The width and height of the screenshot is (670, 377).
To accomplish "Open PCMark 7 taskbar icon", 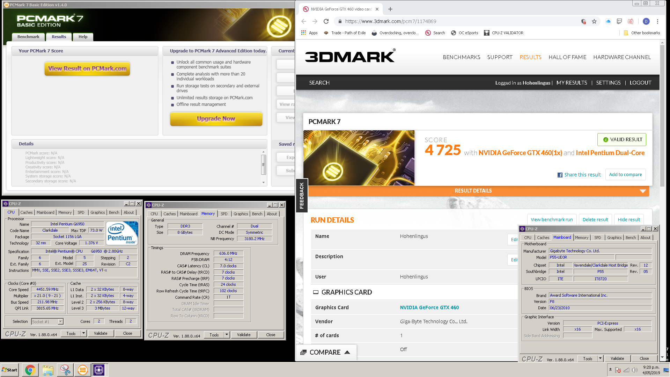I will click(82, 370).
